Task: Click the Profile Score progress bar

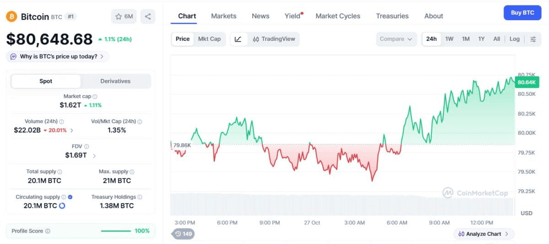Action: pyautogui.click(x=116, y=231)
